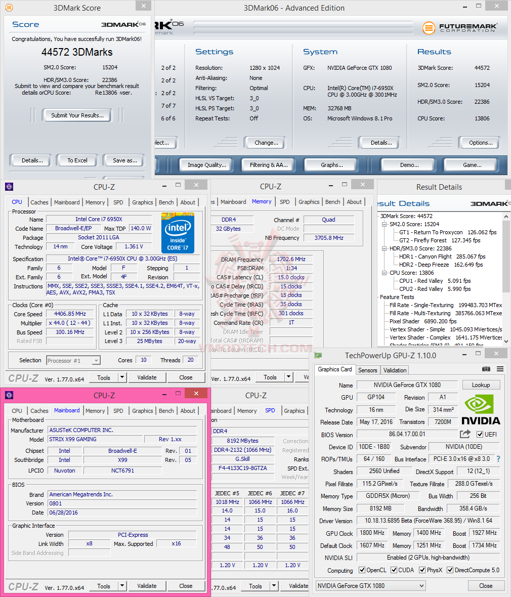The height and width of the screenshot is (597, 511).
Task: Click the Result Details scrollbar down arrow
Action: [506, 342]
